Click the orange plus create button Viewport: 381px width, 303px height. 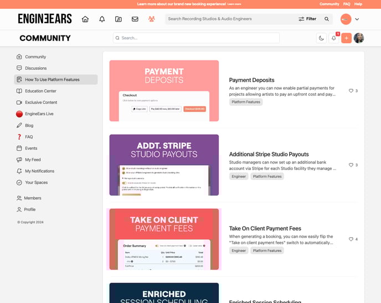pyautogui.click(x=346, y=38)
